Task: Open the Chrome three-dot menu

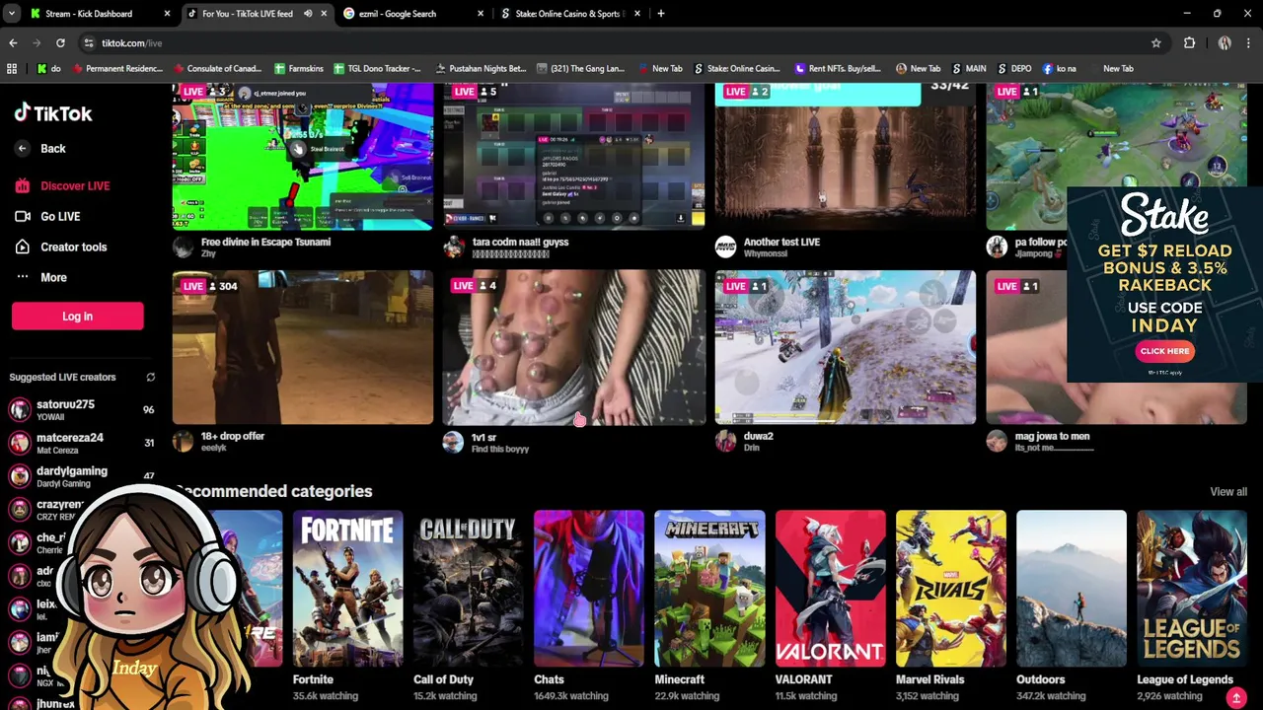Action: pyautogui.click(x=1249, y=43)
